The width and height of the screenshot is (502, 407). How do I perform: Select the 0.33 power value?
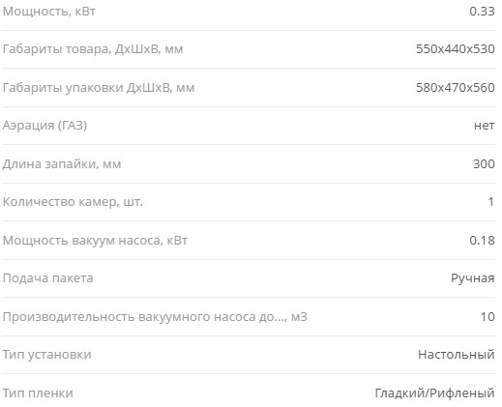(x=482, y=12)
